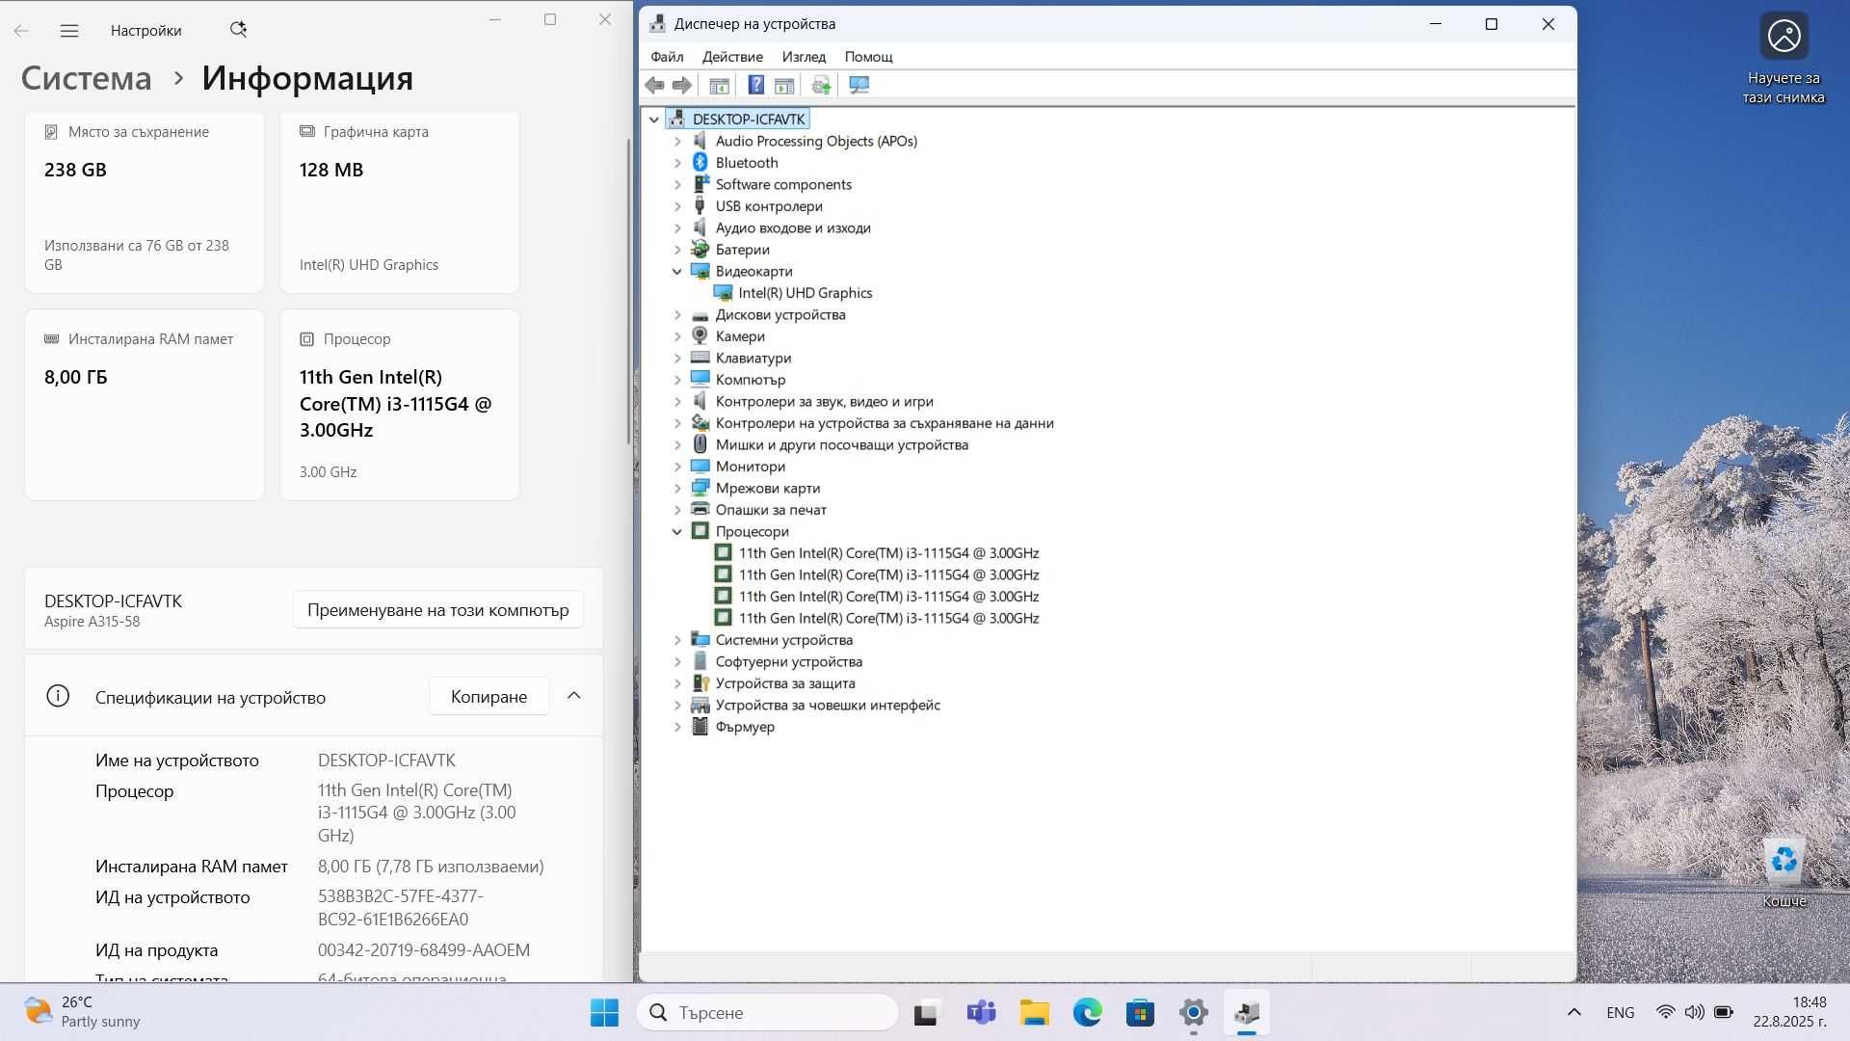The width and height of the screenshot is (1850, 1041).
Task: Open the Recycle Bin desktop icon
Action: tap(1784, 873)
